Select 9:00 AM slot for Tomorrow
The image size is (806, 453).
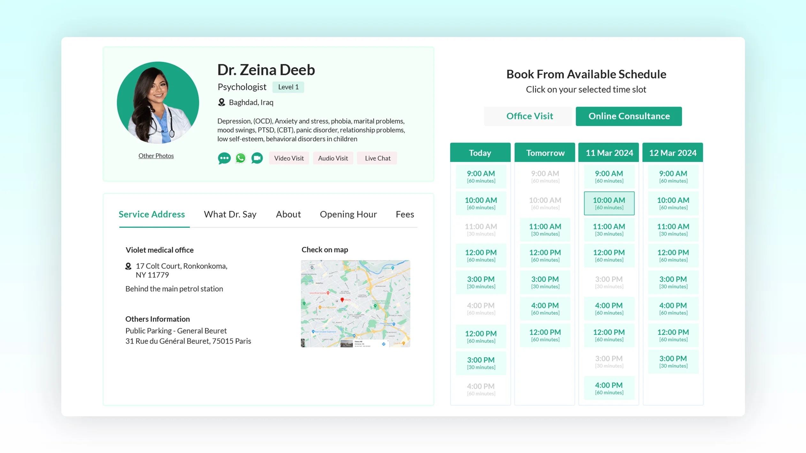[x=545, y=176]
